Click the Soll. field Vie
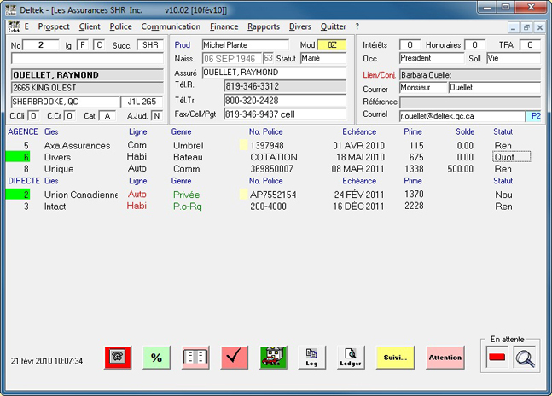Screen dimensions: 552x396 pos(514,58)
